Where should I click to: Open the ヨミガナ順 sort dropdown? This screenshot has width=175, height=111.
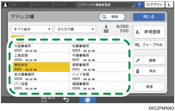point(75,29)
